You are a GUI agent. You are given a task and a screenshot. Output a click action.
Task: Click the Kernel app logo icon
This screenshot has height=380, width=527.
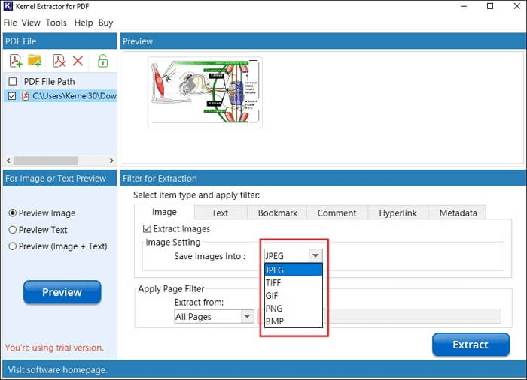pos(8,6)
